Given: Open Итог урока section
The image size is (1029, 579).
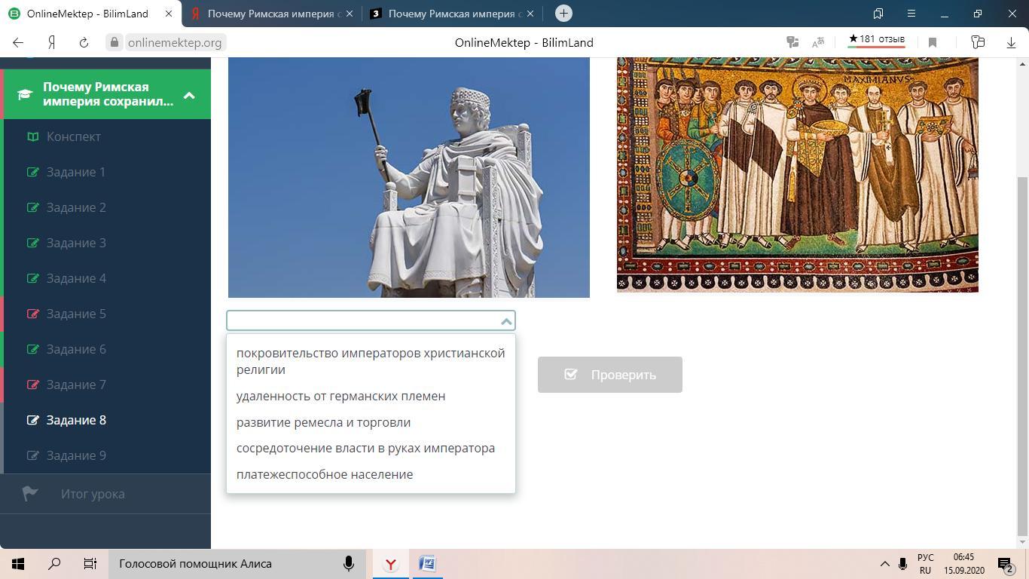Looking at the screenshot, I should (93, 494).
